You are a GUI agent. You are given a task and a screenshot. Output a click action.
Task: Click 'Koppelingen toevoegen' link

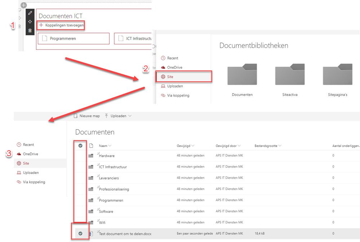click(x=61, y=25)
